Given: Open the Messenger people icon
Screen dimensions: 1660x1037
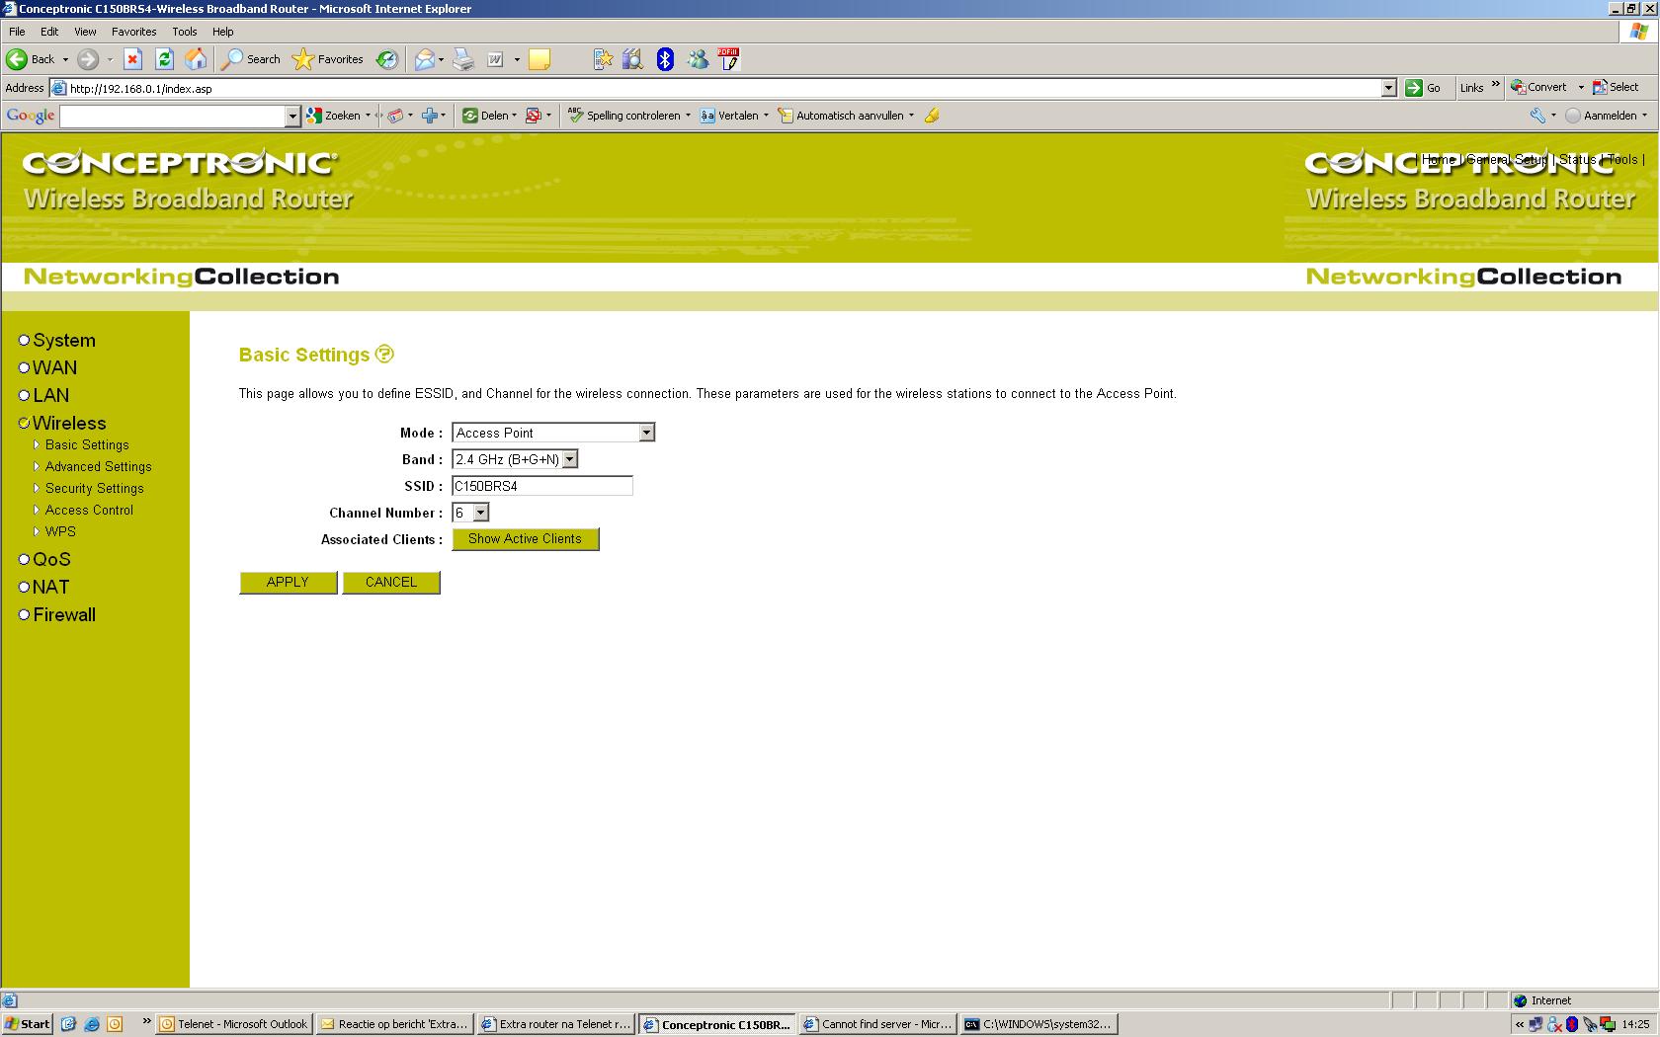Looking at the screenshot, I should pos(699,59).
